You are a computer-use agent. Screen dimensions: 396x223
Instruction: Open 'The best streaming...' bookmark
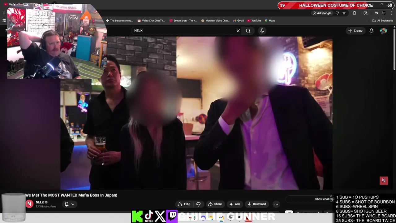pyautogui.click(x=119, y=21)
